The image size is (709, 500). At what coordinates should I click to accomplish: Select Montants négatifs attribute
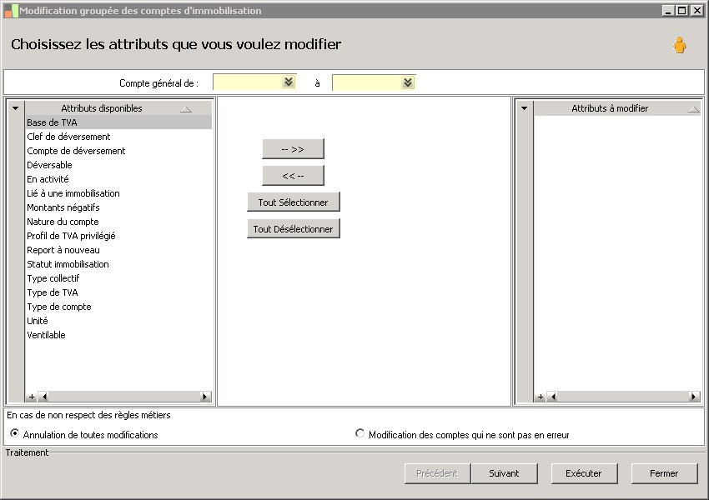coord(118,207)
